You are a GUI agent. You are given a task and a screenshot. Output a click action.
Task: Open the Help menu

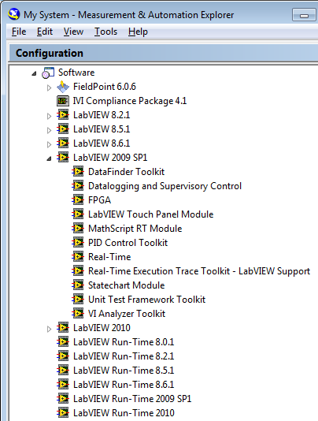click(138, 32)
